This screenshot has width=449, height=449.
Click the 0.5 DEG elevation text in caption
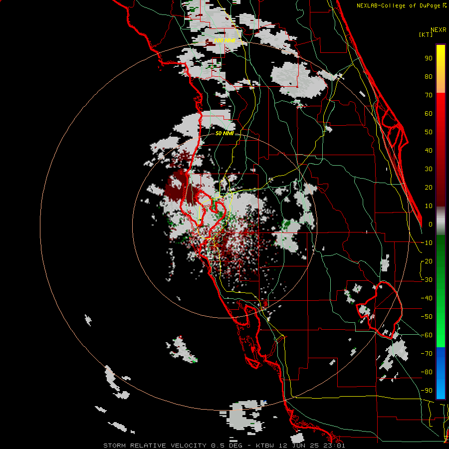coord(227,446)
